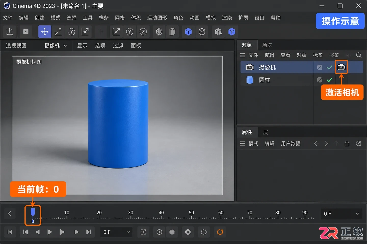
Task: Click the blue cylinder in the viewport
Action: (118, 124)
